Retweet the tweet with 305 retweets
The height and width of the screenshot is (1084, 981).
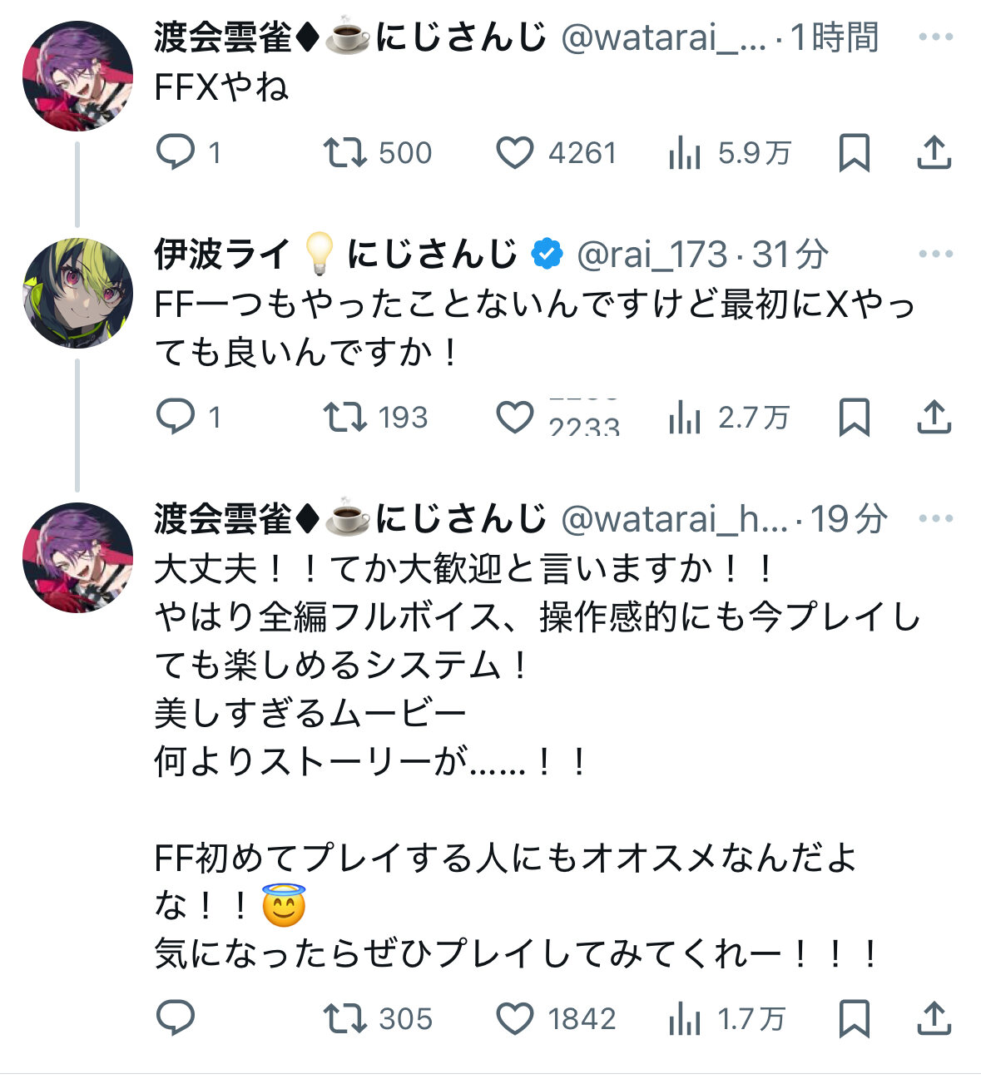344,1018
